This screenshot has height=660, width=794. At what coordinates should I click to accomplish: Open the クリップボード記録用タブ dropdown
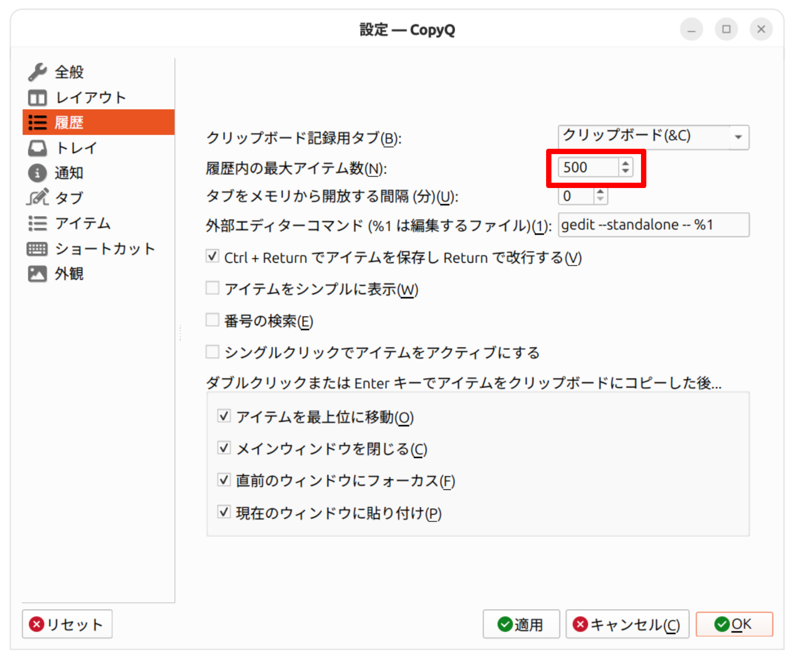[654, 137]
